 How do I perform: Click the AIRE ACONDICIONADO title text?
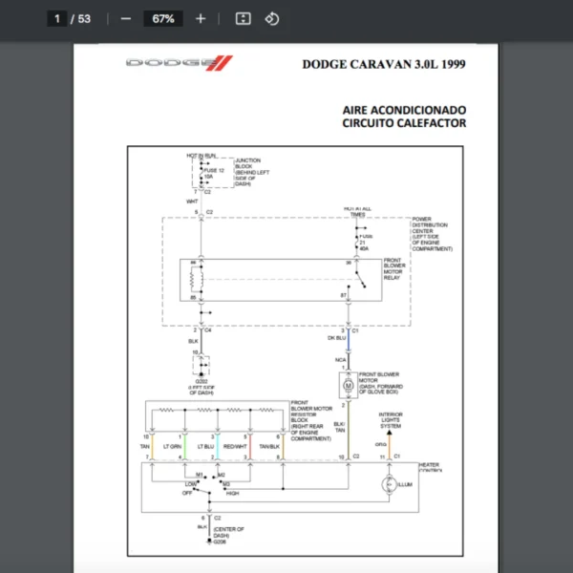tap(404, 109)
